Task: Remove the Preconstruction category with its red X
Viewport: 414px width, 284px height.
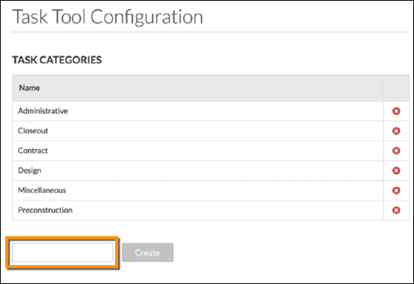Action: 396,210
